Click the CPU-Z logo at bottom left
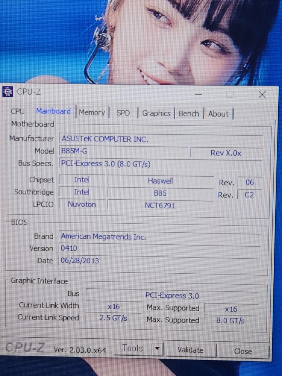 point(25,347)
